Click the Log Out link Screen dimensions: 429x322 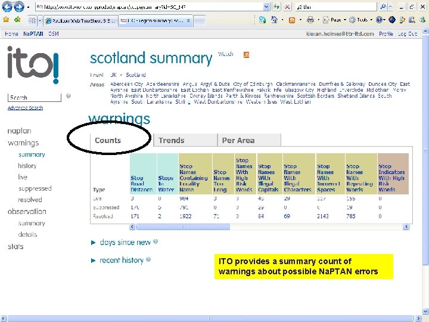tap(408, 33)
